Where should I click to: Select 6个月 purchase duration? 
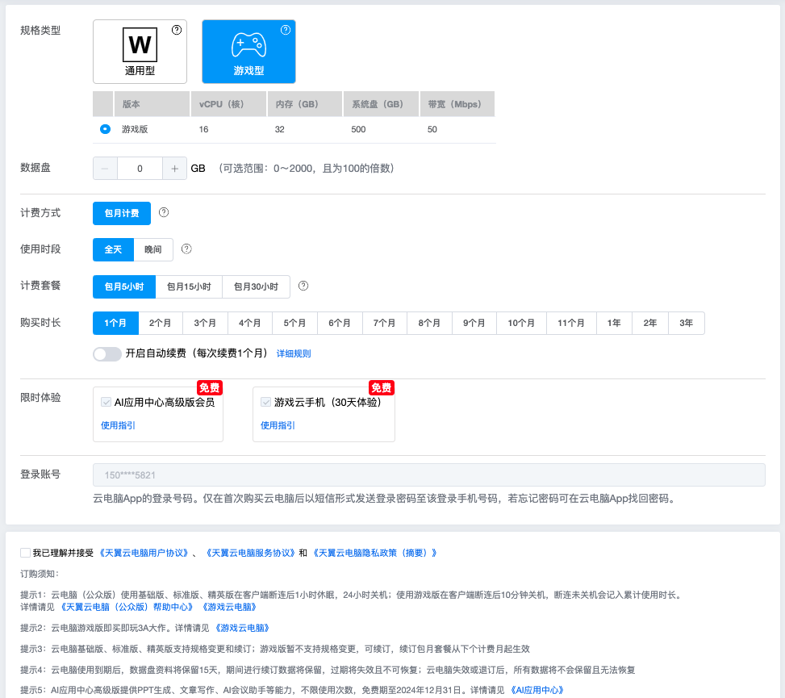click(340, 323)
